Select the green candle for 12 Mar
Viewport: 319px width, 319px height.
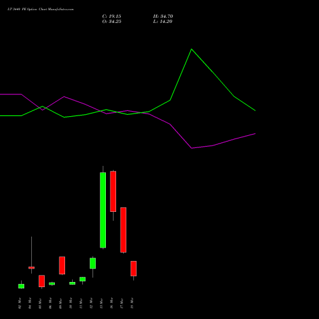(x=93, y=263)
